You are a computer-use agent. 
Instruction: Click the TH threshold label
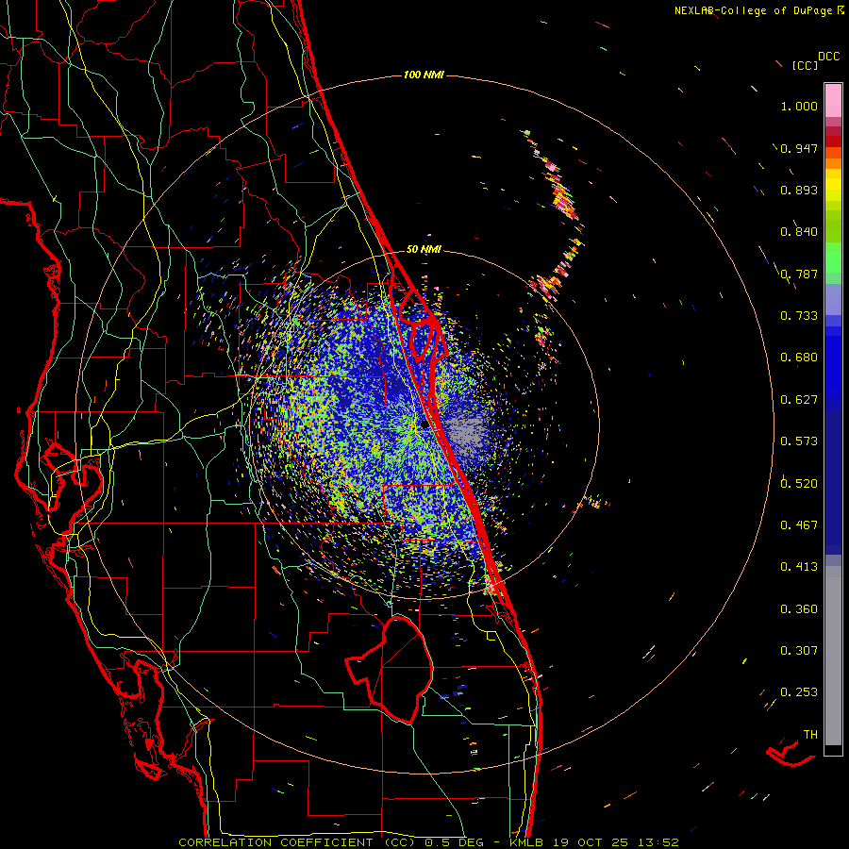coord(810,735)
